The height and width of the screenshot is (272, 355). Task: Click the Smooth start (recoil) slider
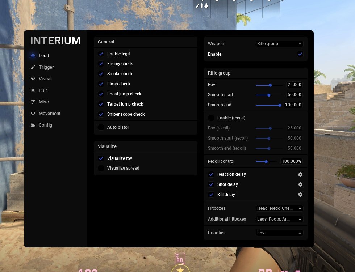[269, 139]
